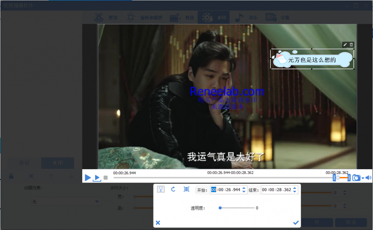Open the 动画效果 animation effect dropdown
373x230 pixels.
[x=66, y=202]
